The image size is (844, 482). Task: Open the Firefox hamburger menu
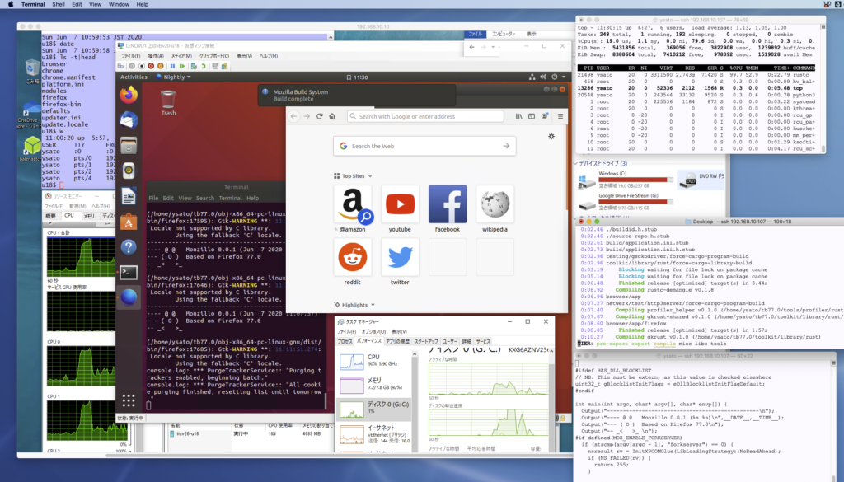(559, 116)
